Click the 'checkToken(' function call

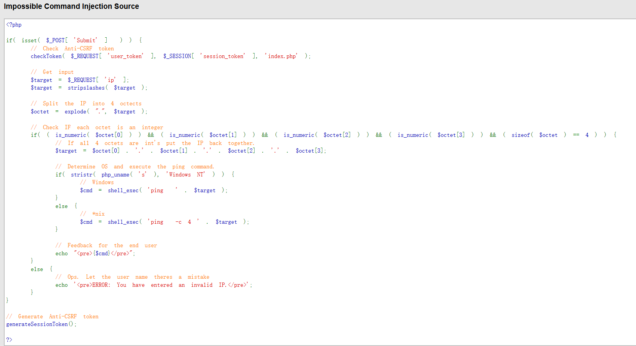48,56
